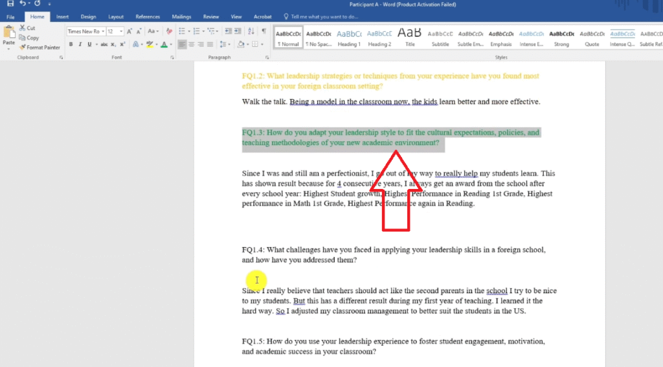663x367 pixels.
Task: Select the Format Painter tool
Action: point(39,47)
